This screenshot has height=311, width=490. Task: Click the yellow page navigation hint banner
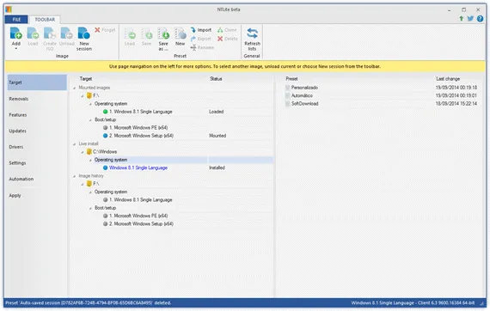tap(245, 66)
